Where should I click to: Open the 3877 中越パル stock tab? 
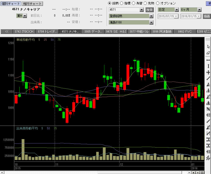(x=139, y=32)
